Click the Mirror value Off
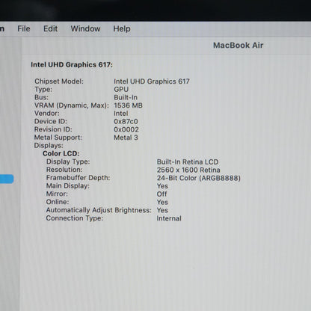Viewport: 311px width, 311px height. click(161, 194)
